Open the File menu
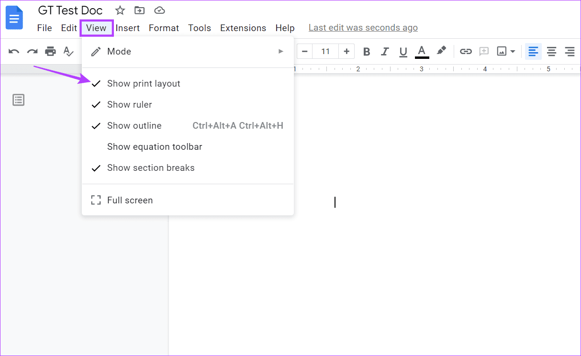The image size is (581, 356). click(45, 28)
